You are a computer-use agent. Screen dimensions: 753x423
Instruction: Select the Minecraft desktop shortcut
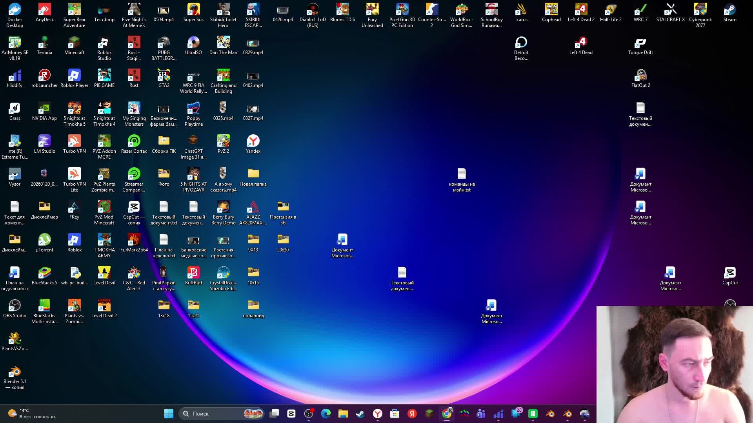click(x=74, y=45)
